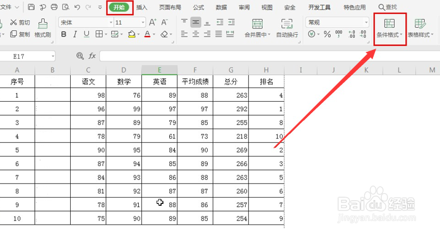
Task: Apply currency number format icon
Action: (311, 34)
